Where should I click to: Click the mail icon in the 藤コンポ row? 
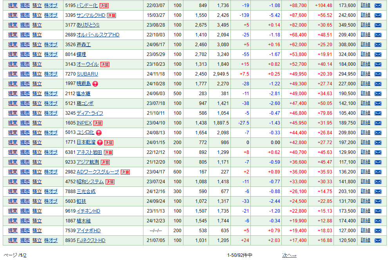click(378, 103)
